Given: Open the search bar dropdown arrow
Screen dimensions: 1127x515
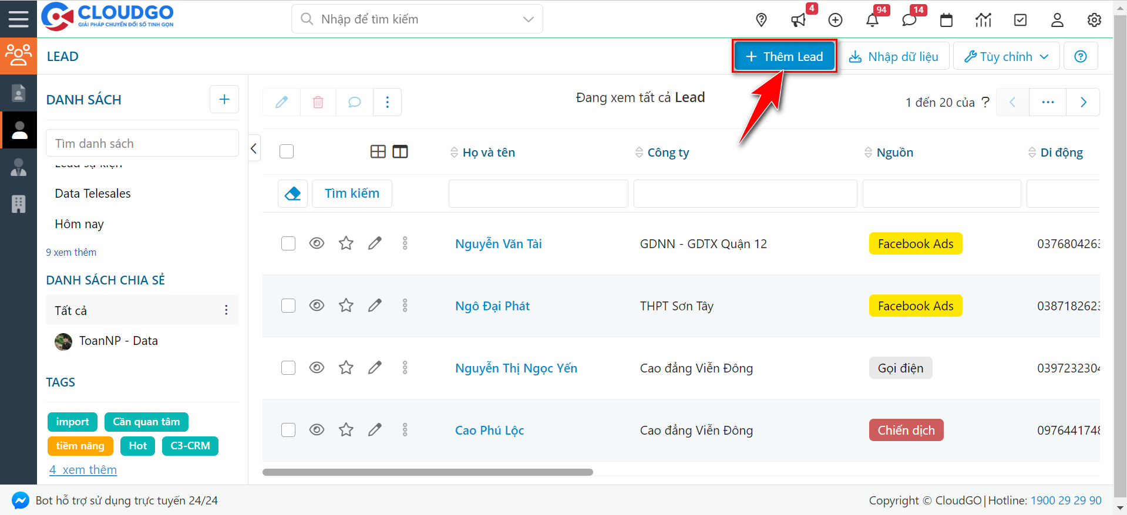Looking at the screenshot, I should click(x=528, y=19).
